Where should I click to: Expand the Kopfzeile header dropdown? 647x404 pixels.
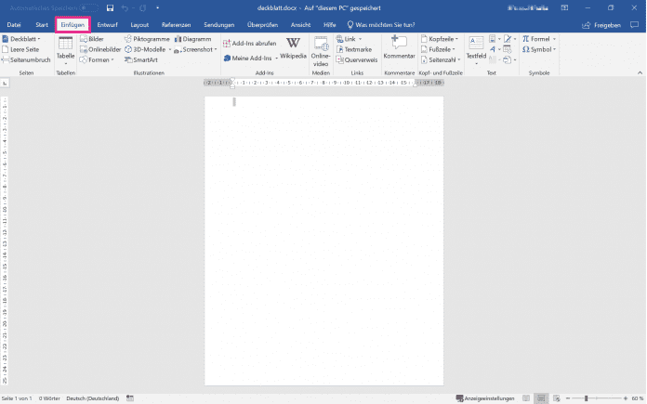click(440, 40)
